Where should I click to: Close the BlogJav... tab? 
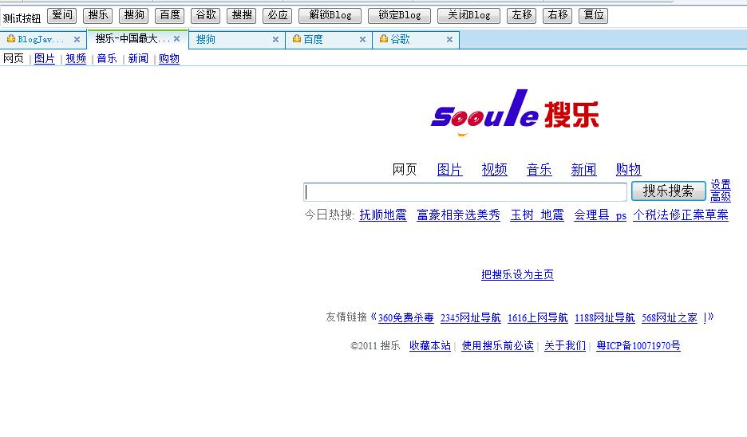coord(77,40)
